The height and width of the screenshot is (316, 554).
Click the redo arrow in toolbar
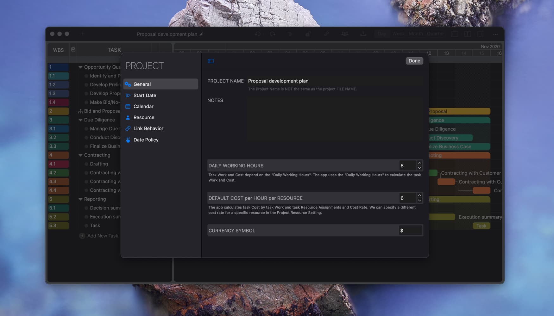tap(272, 34)
